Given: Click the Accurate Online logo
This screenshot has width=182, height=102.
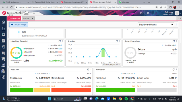Looking at the screenshot, I should [x=15, y=13].
